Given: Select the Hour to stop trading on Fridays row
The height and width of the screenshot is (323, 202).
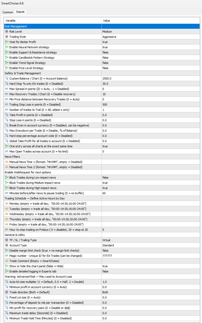Looking at the screenshot, I should pyautogui.click(x=102, y=230).
